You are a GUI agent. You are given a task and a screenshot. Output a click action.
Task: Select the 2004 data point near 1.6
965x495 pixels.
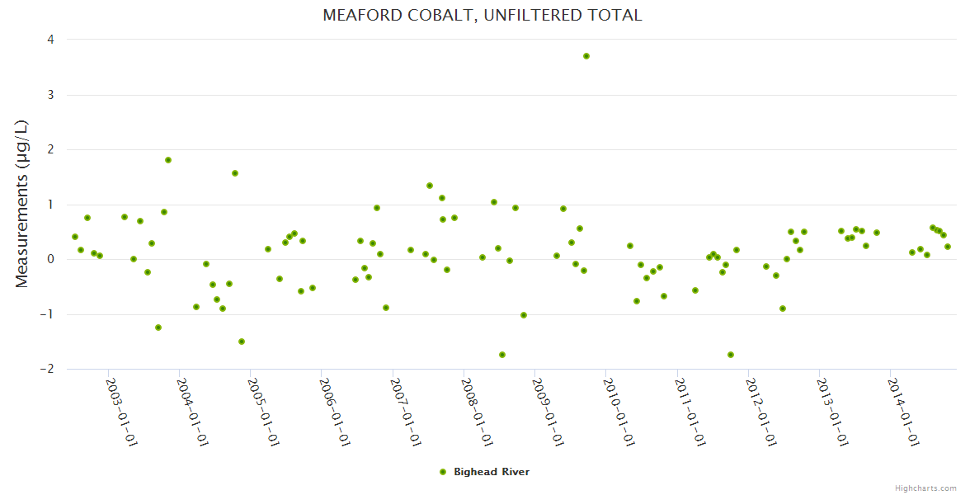click(235, 173)
